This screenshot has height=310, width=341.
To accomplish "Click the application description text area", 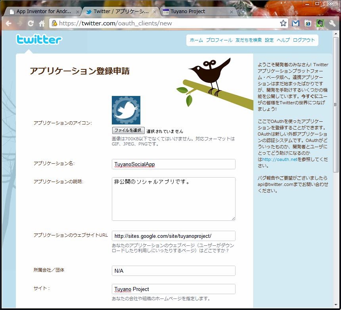I will tap(173, 199).
